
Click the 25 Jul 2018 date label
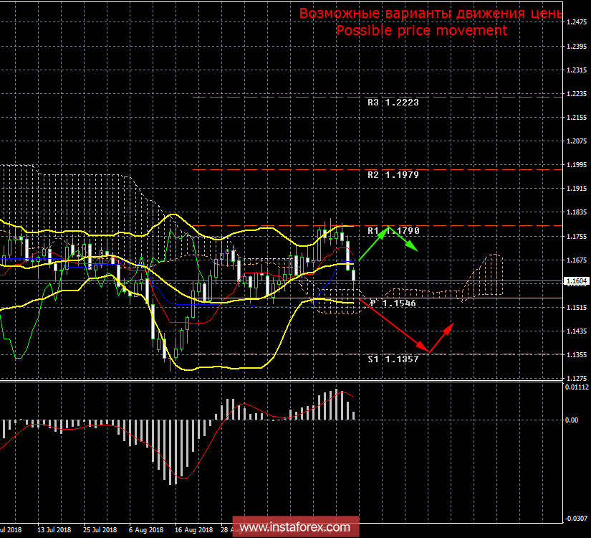[100, 530]
